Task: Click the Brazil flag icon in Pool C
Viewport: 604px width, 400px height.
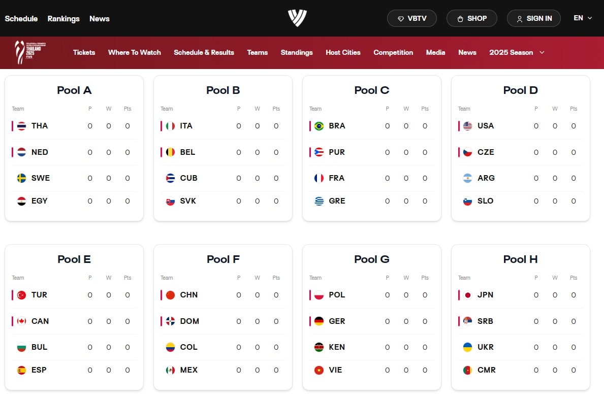Action: pyautogui.click(x=319, y=126)
